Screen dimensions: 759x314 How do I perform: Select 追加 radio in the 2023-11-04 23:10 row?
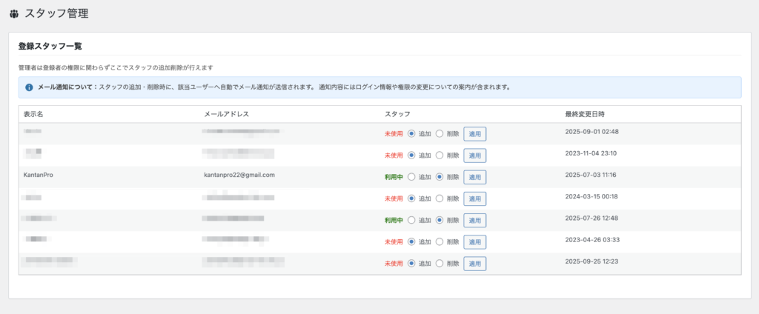click(x=411, y=156)
